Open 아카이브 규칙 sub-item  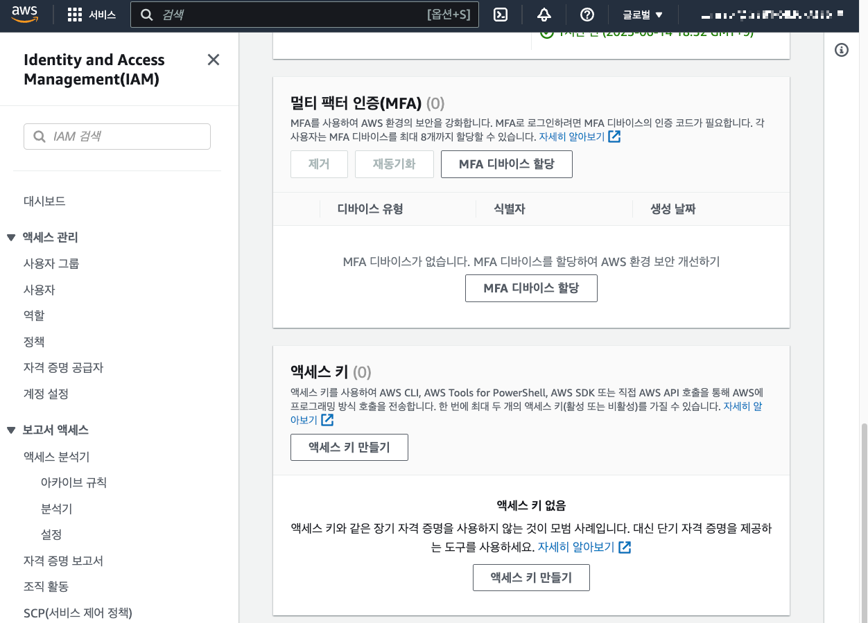(x=73, y=482)
